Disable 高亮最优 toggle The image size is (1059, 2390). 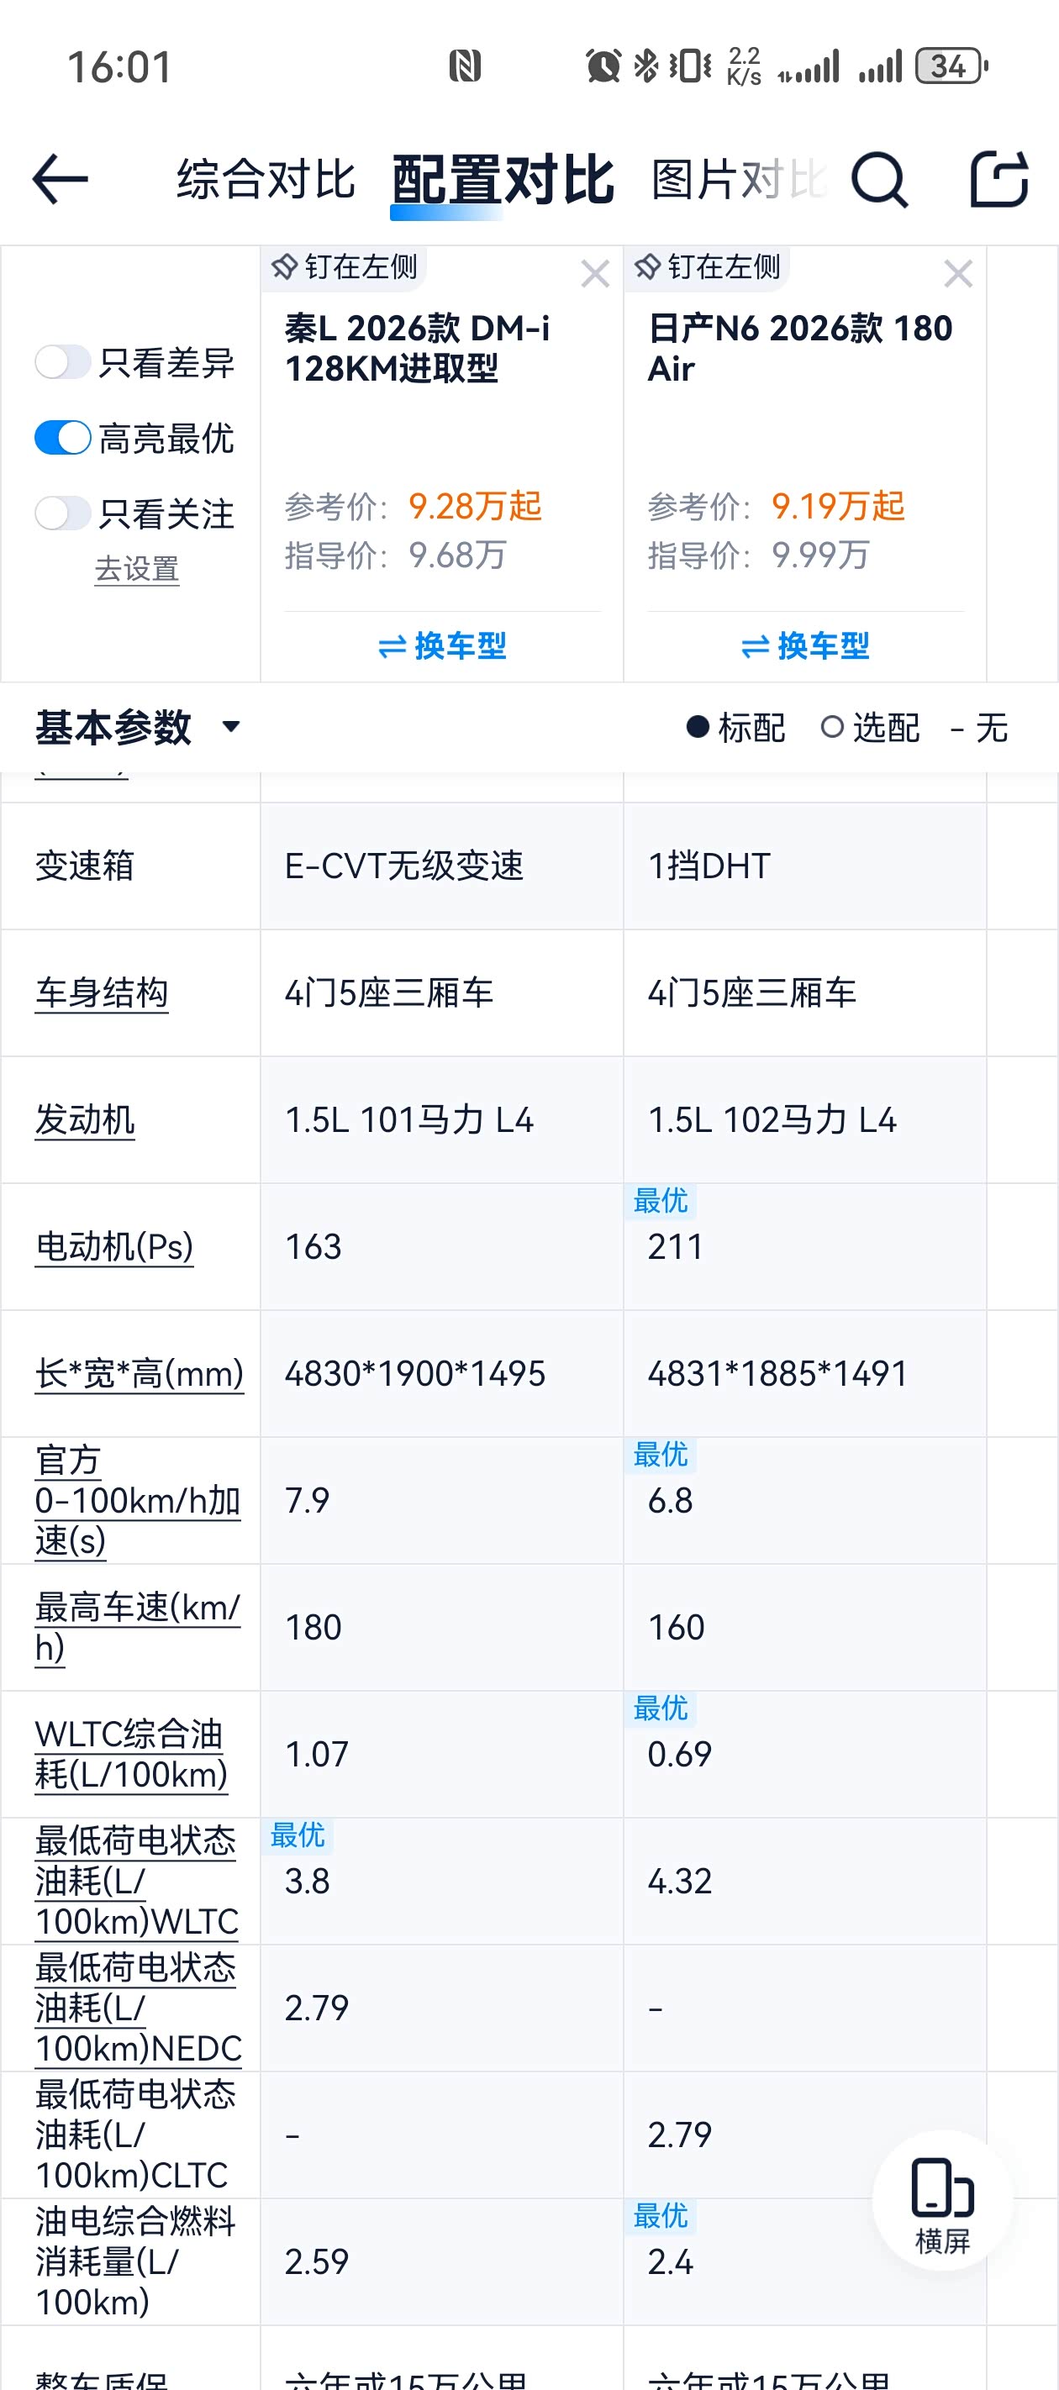62,438
